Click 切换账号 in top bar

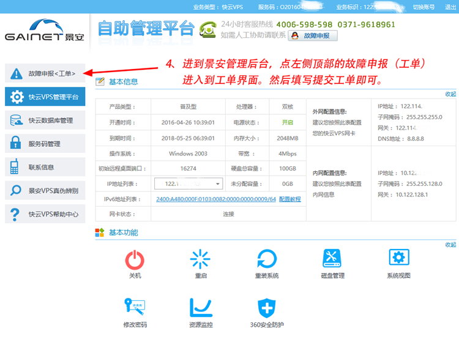424,7
